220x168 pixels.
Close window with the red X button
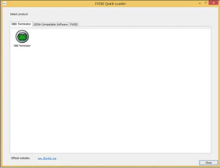pyautogui.click(x=213, y=3)
